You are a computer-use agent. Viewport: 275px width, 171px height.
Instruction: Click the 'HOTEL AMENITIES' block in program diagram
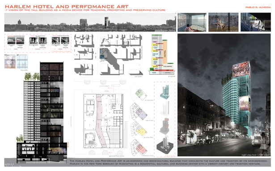(168, 66)
